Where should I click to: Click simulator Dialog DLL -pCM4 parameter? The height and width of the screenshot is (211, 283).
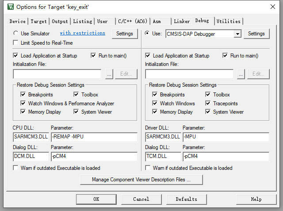(94, 156)
